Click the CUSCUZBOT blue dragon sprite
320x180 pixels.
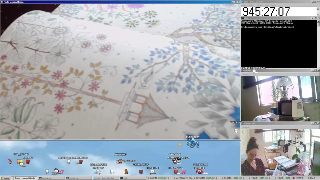coord(193,143)
